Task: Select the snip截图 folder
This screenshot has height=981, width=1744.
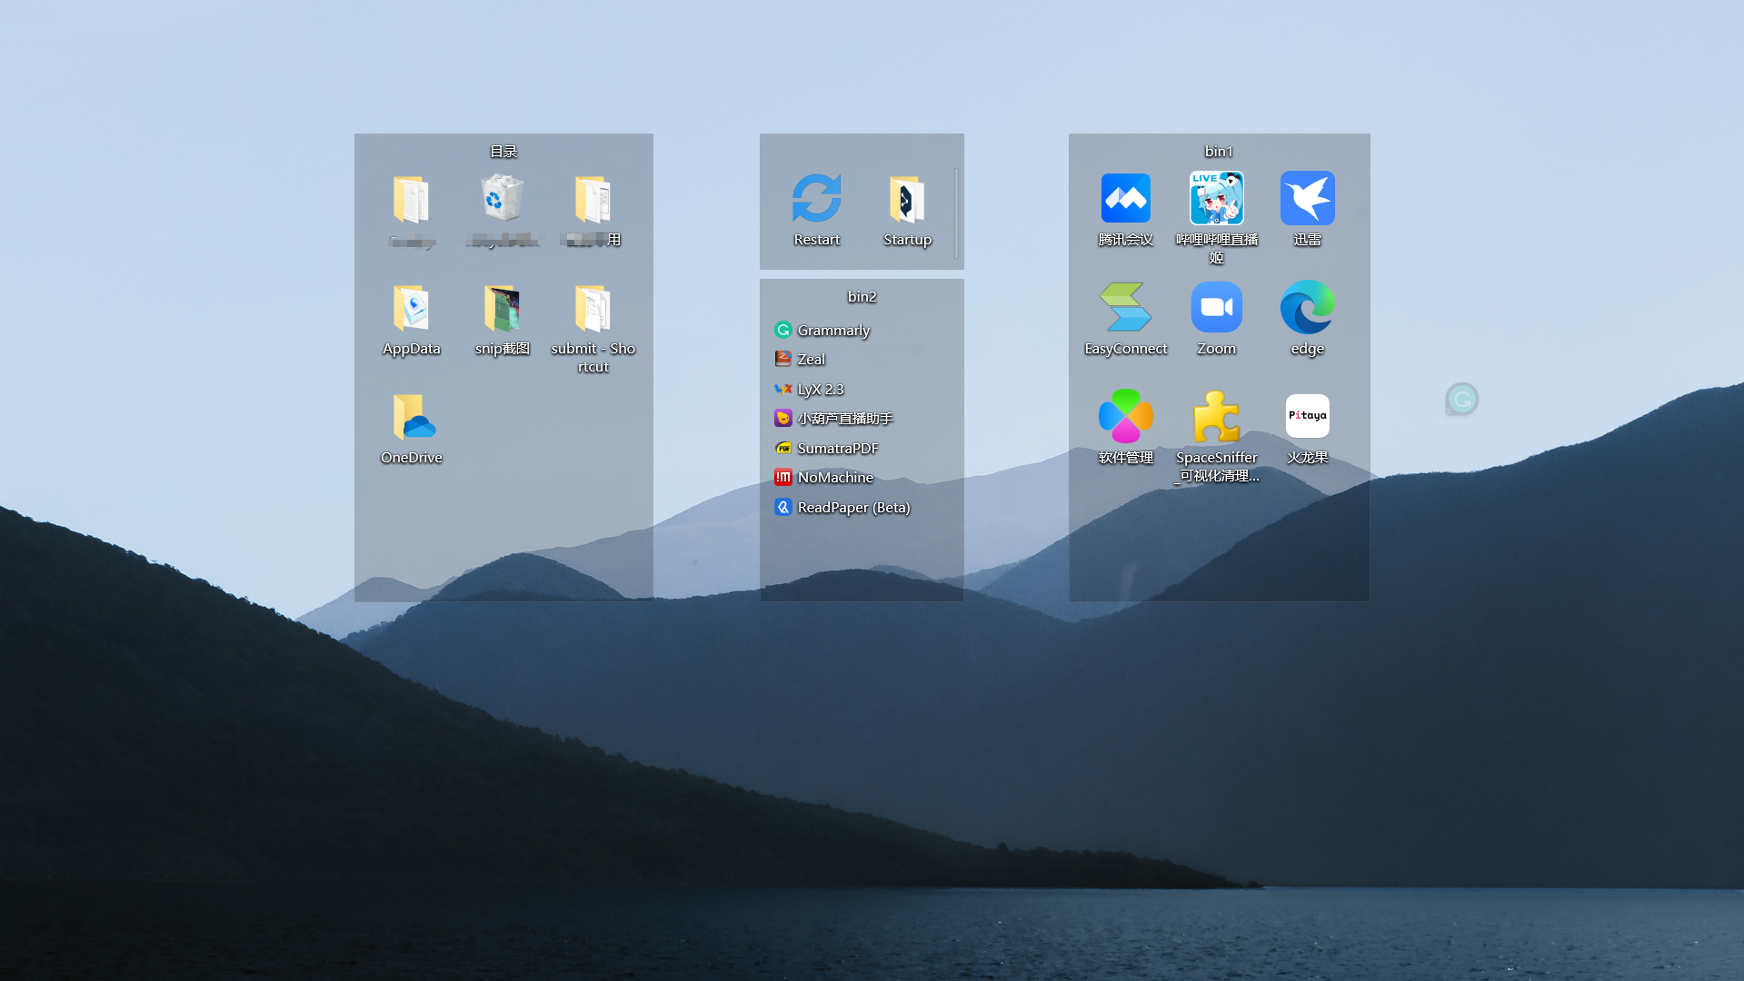Action: click(503, 308)
